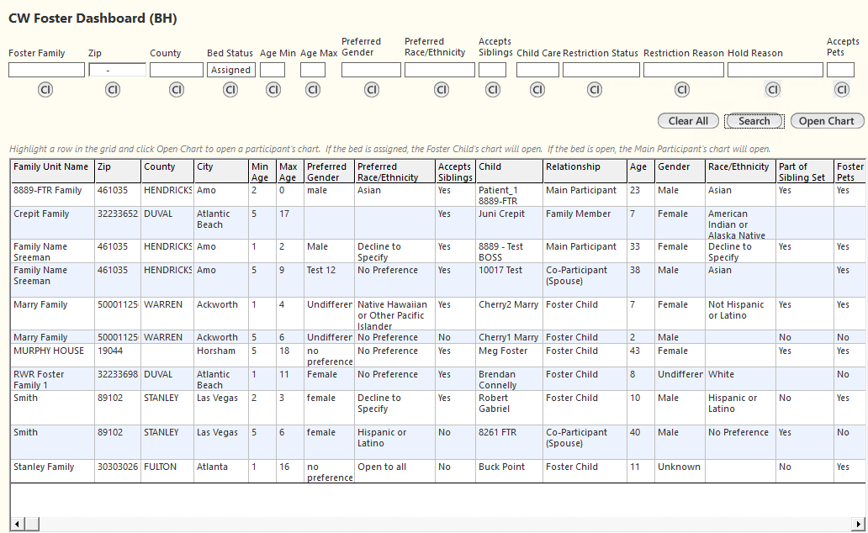868x533 pixels.
Task: Click the clear icon under County field
Action: (177, 90)
